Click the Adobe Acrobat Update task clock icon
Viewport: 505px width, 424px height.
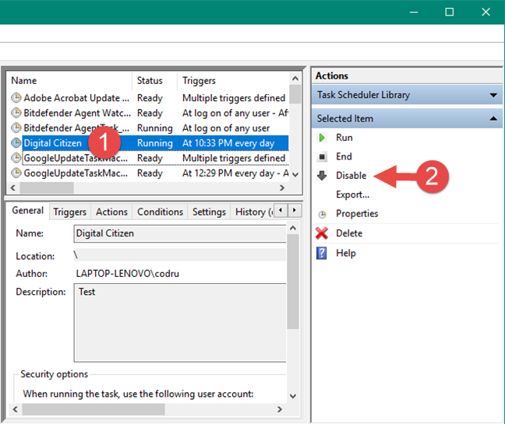[16, 98]
